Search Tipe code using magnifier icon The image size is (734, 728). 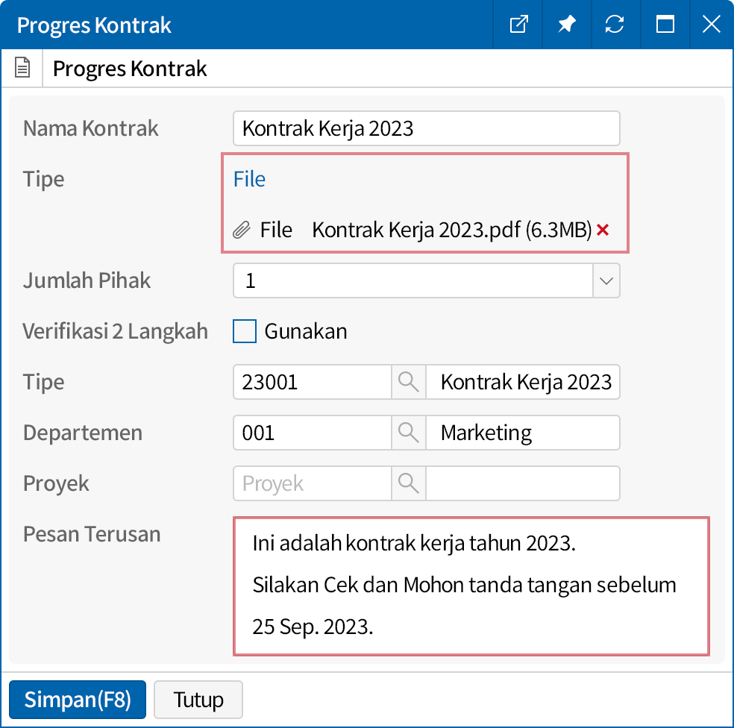pyautogui.click(x=408, y=382)
